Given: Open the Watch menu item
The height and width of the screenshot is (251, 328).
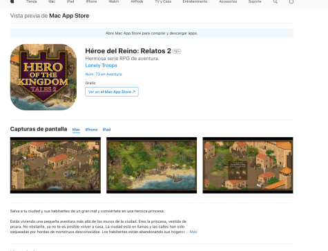Looking at the screenshot, I should [114, 1].
